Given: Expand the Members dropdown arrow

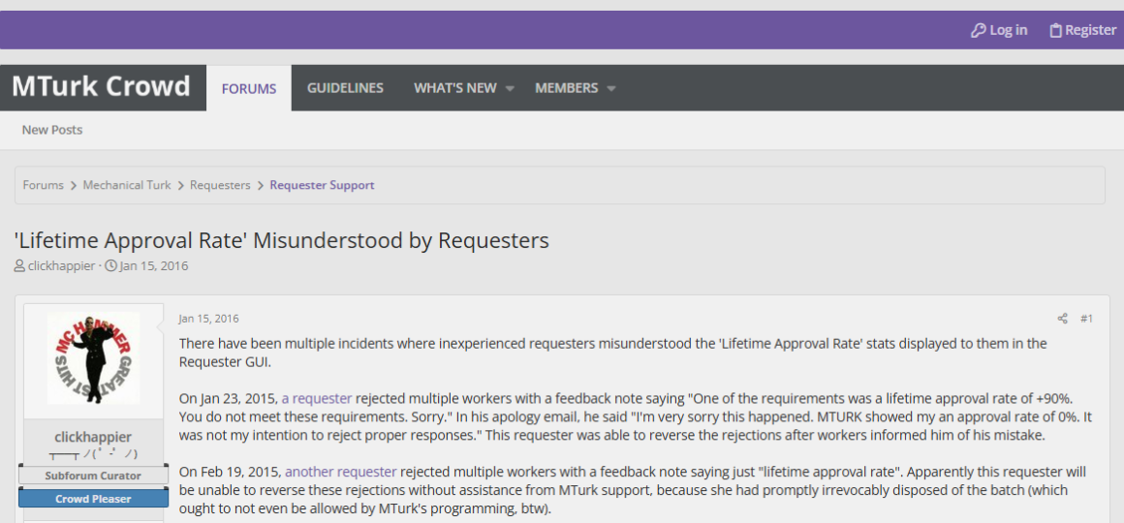Looking at the screenshot, I should pyautogui.click(x=611, y=88).
